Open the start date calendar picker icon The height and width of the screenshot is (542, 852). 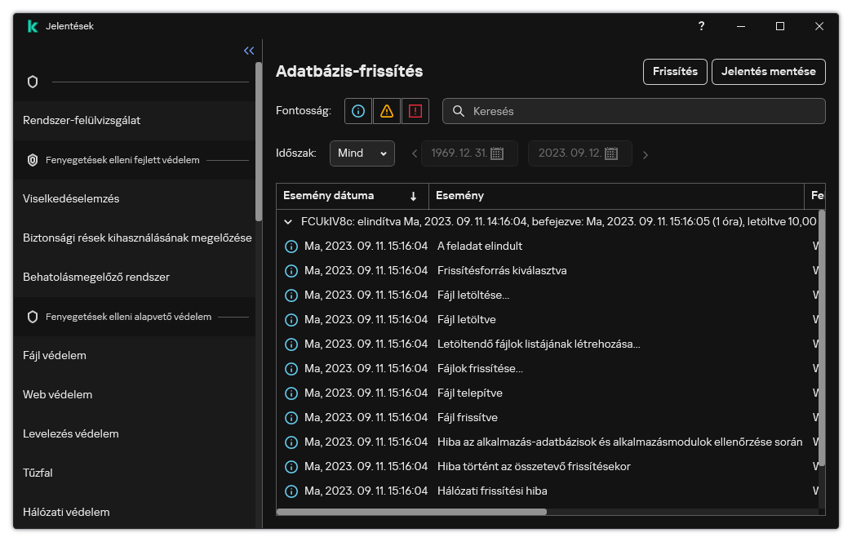[496, 153]
